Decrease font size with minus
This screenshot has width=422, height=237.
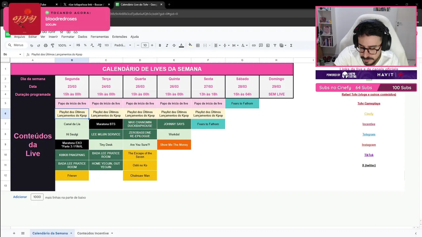click(138, 45)
